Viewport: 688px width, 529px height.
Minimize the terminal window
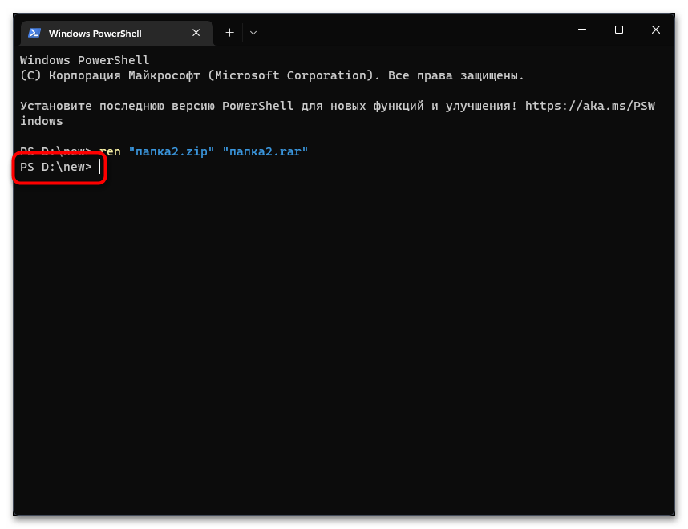tap(581, 30)
